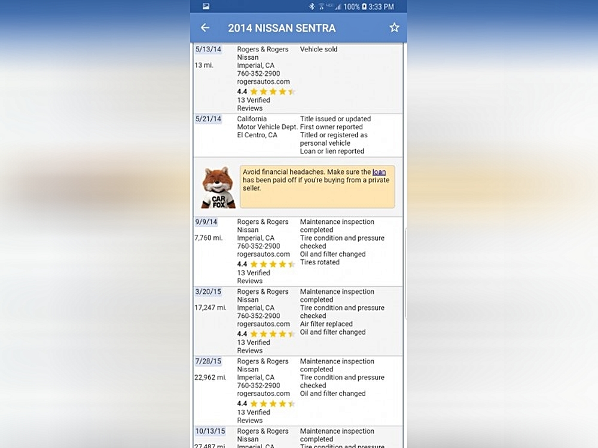Screen dimensions: 598x448
Task: Click 'Oil and filter changed' in 7/28/15 entry
Action: [333, 394]
